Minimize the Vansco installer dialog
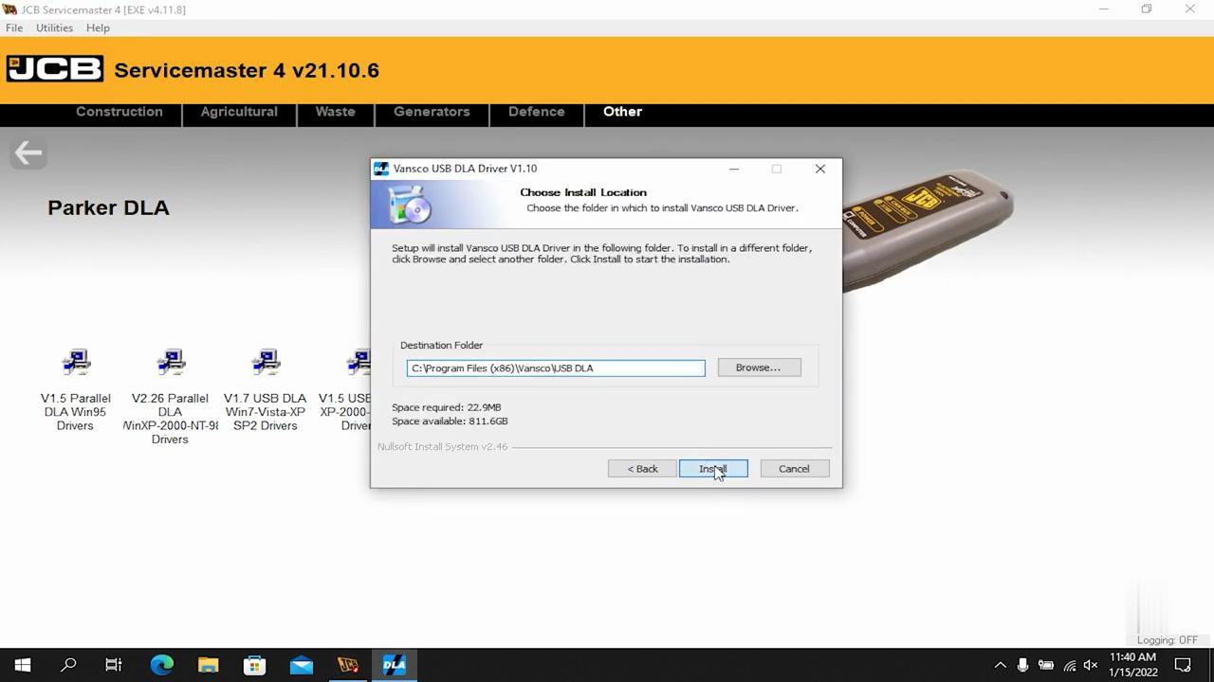 pos(734,169)
